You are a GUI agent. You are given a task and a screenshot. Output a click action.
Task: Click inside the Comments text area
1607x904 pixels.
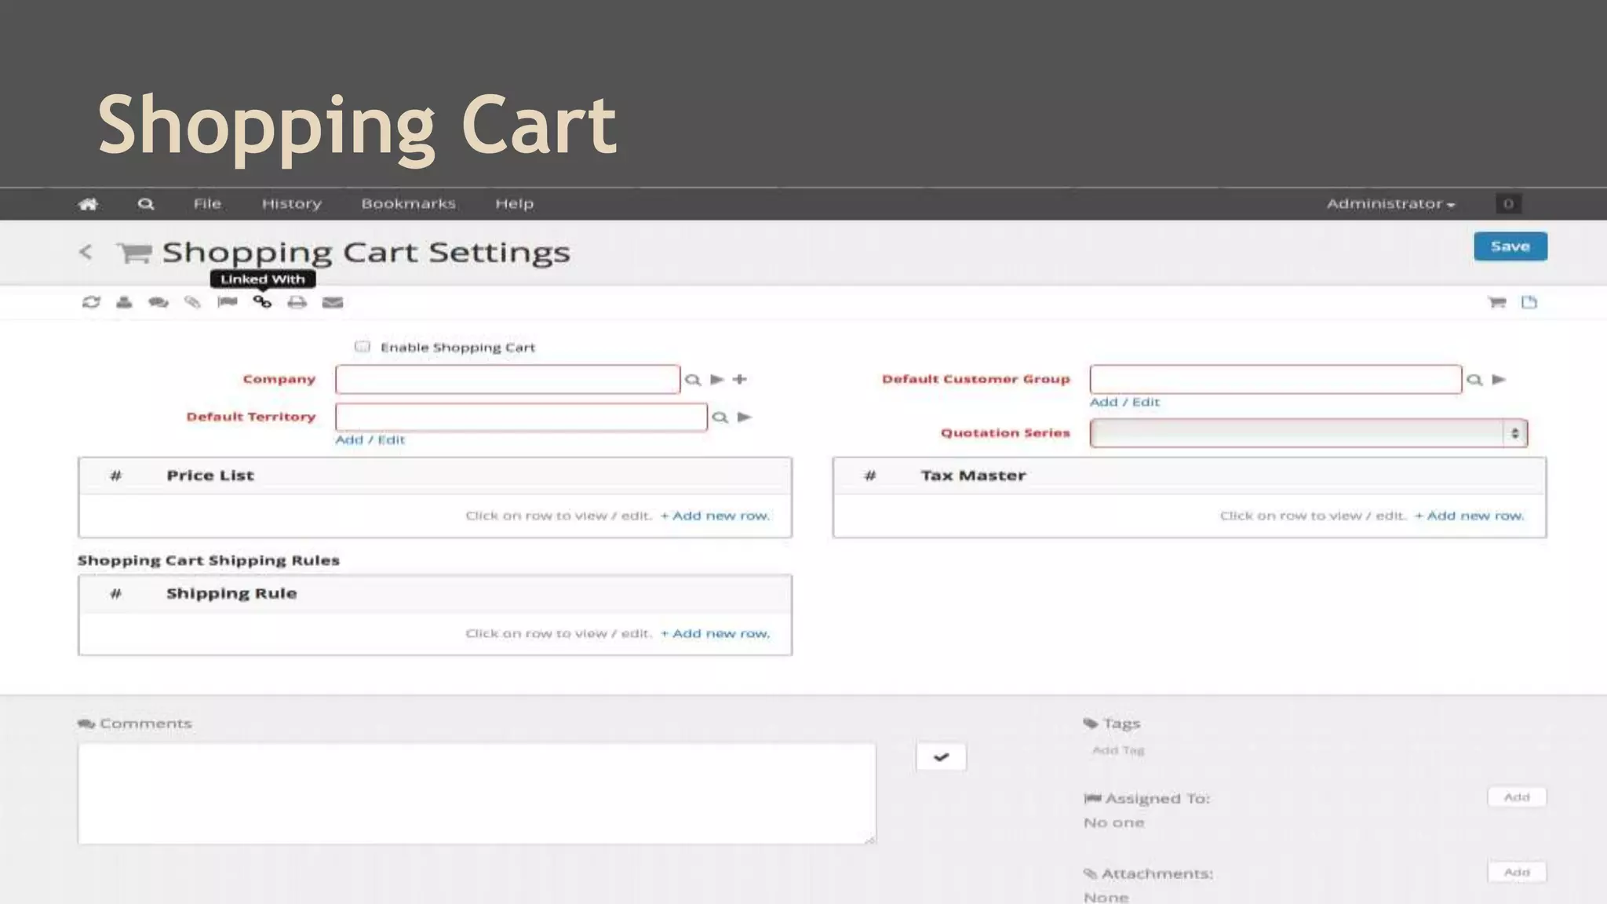476,793
